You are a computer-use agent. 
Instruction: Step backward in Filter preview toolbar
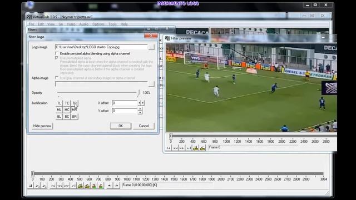[x=175, y=148]
